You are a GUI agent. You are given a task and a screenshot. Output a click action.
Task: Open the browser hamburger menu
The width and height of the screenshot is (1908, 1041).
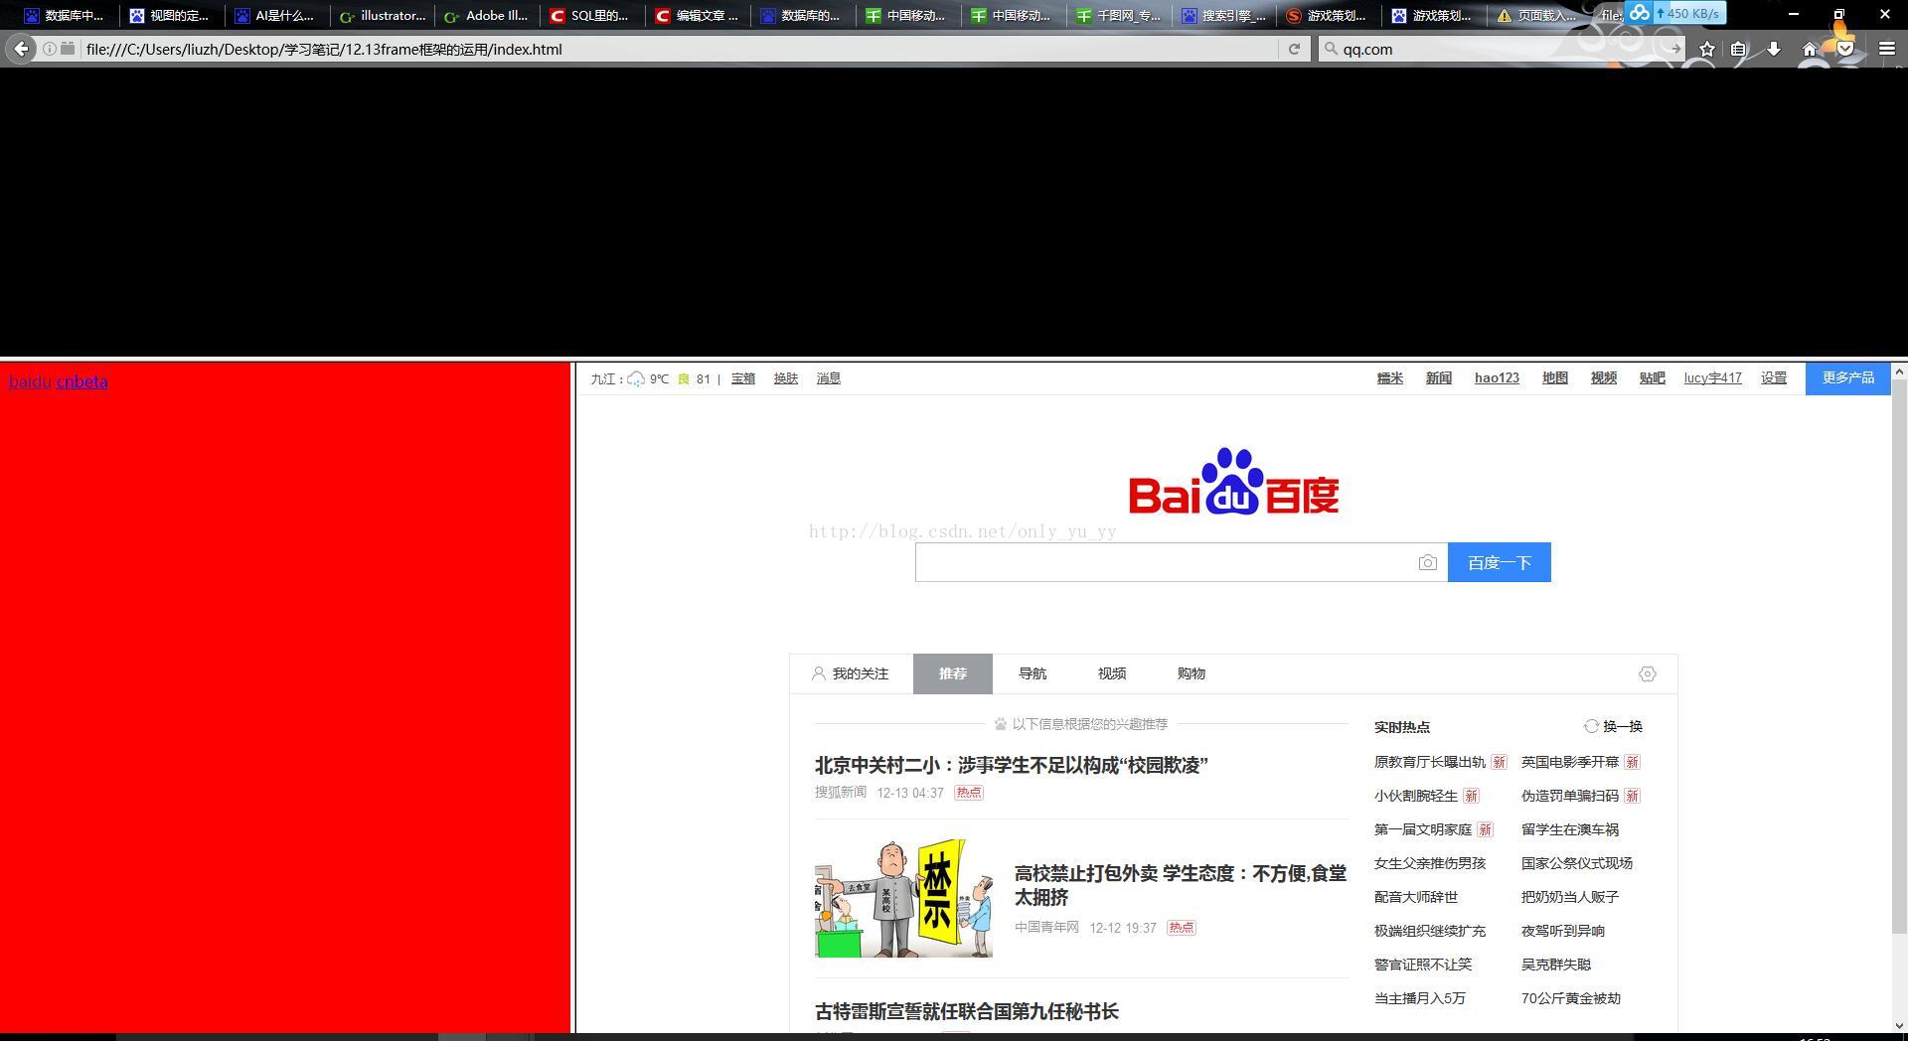(x=1887, y=49)
